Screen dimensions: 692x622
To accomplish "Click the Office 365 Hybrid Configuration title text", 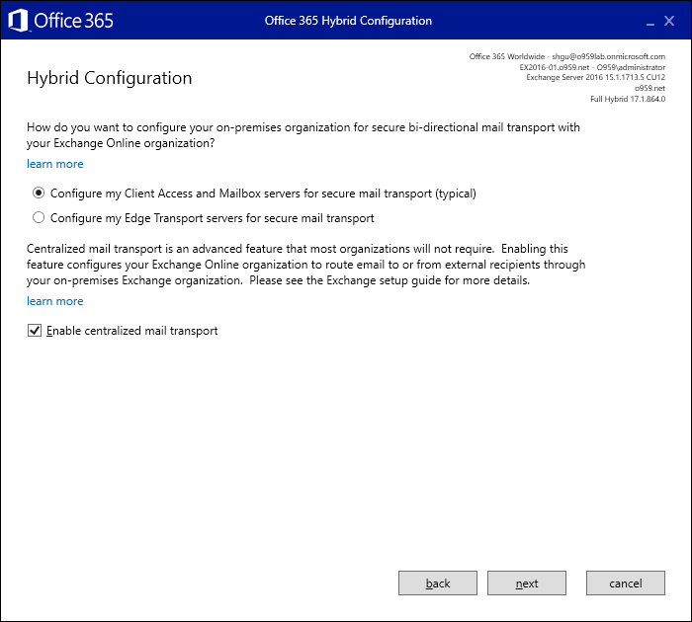I will tap(348, 21).
